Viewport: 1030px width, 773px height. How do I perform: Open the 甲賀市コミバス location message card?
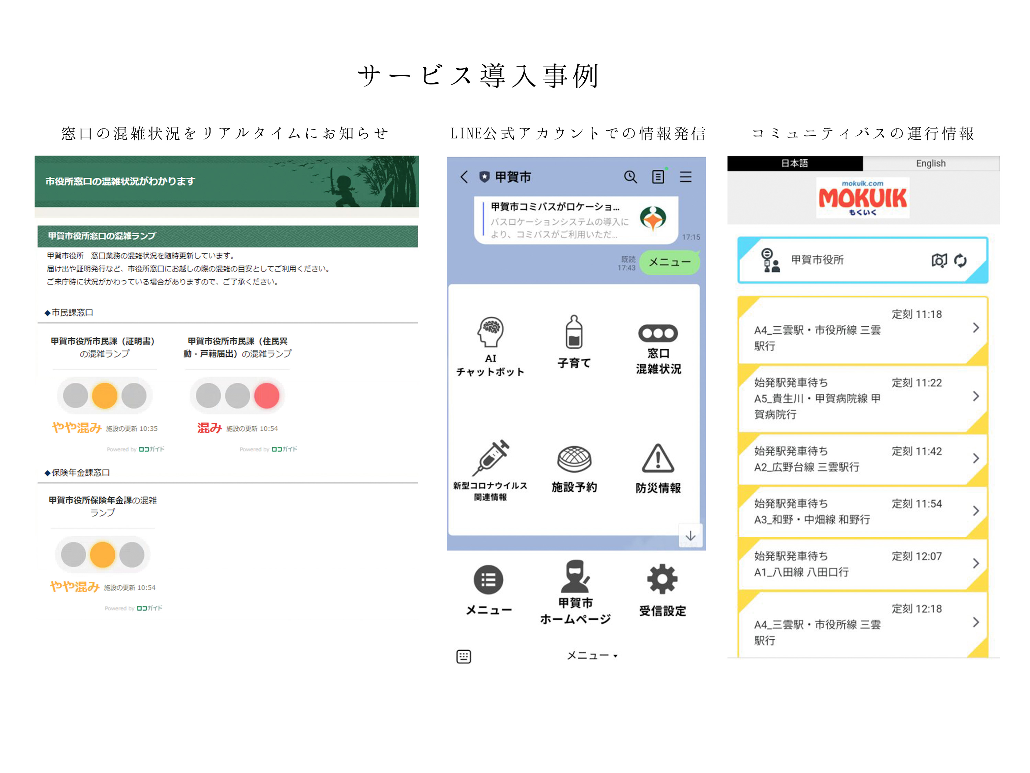point(575,220)
